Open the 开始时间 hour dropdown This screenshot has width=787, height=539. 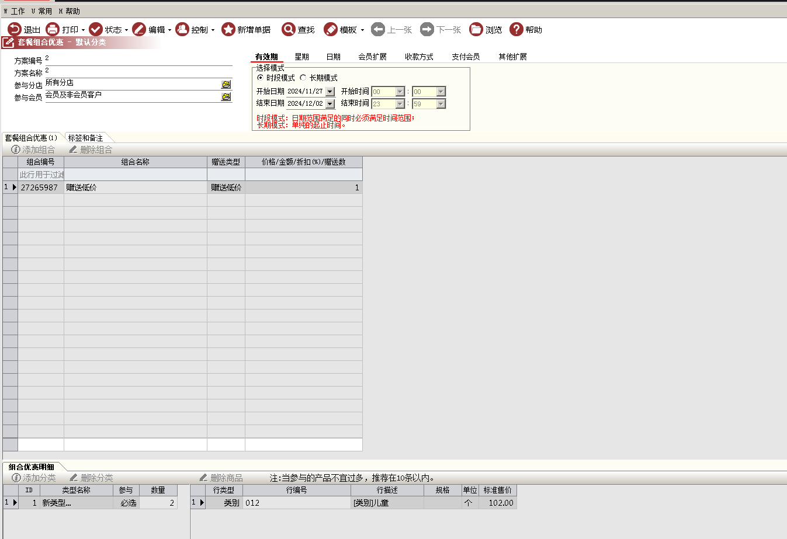pyautogui.click(x=400, y=92)
